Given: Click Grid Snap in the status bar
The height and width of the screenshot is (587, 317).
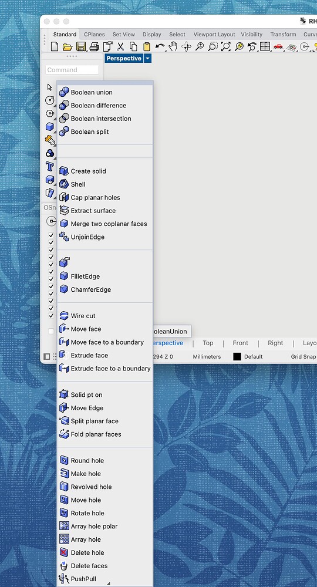Looking at the screenshot, I should click(x=303, y=357).
